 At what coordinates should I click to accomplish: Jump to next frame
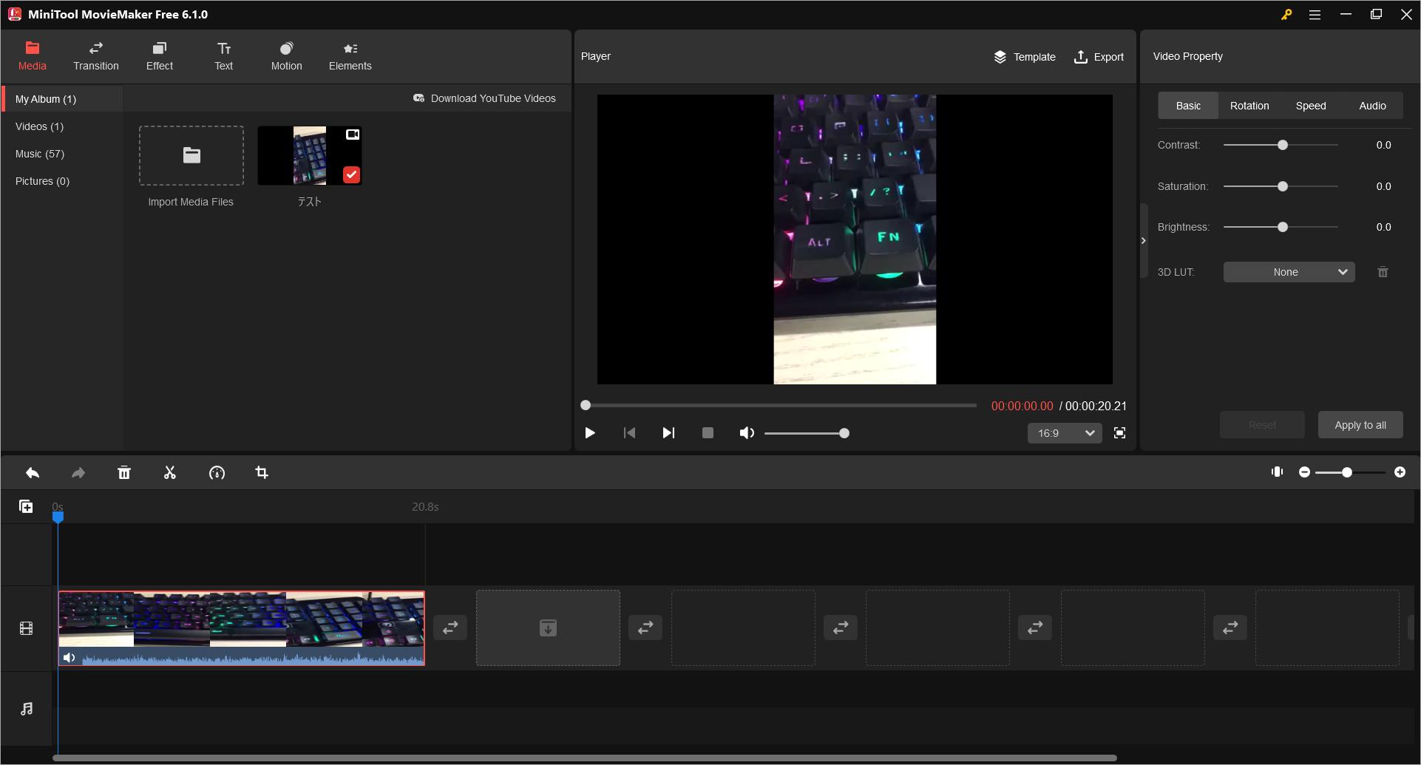click(668, 433)
